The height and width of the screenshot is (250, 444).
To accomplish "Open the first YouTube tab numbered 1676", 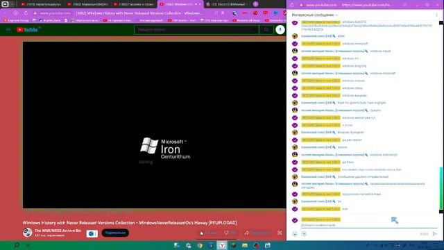I will pos(42,4).
